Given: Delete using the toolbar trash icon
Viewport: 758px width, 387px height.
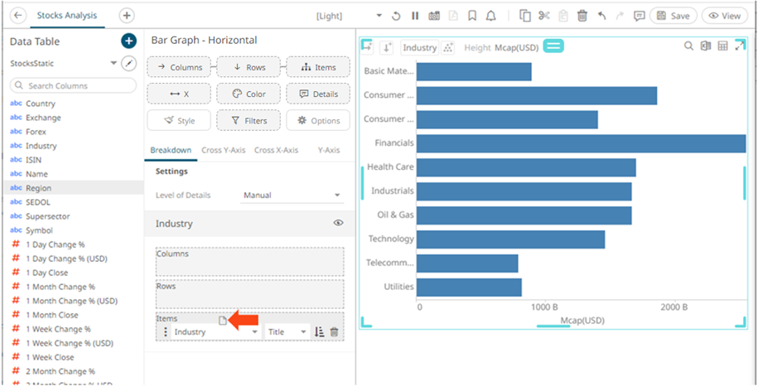Looking at the screenshot, I should tap(582, 16).
